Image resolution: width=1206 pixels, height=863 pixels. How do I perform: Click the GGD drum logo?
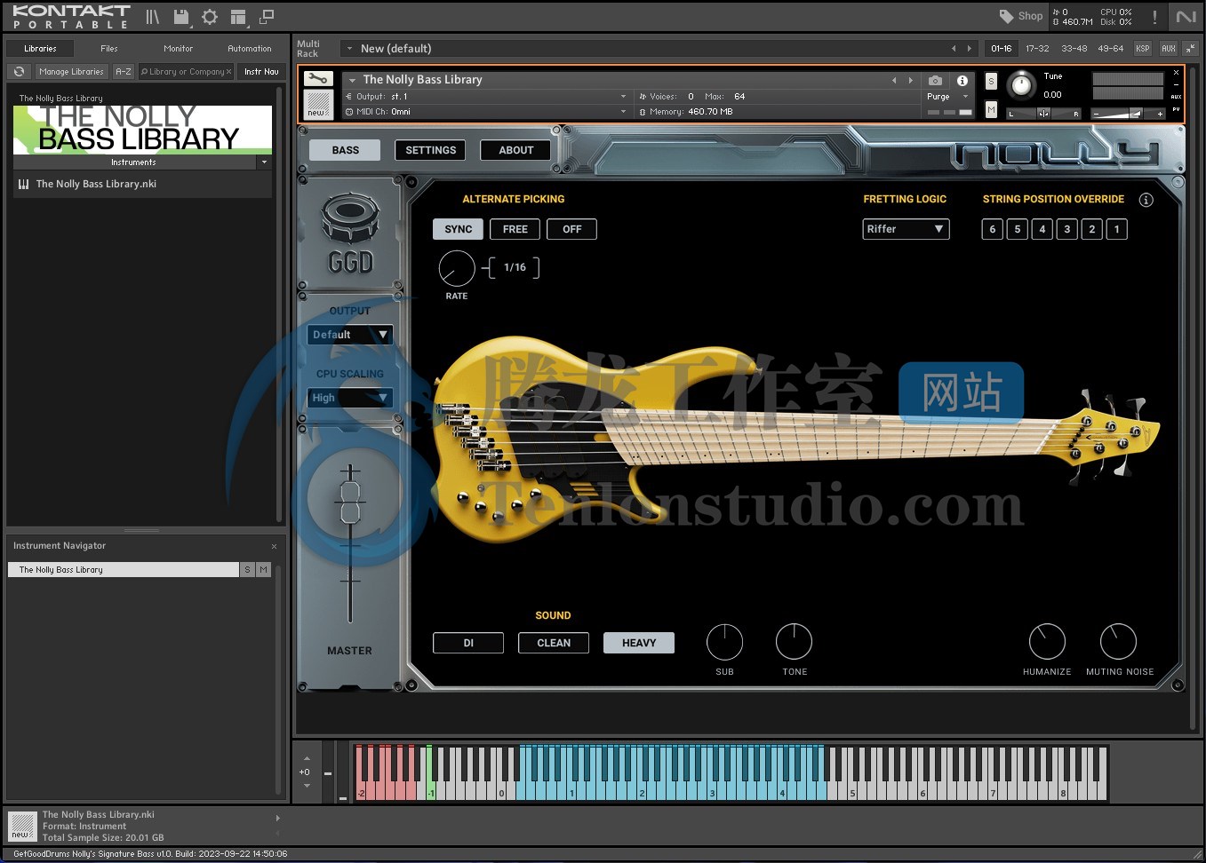click(x=350, y=234)
